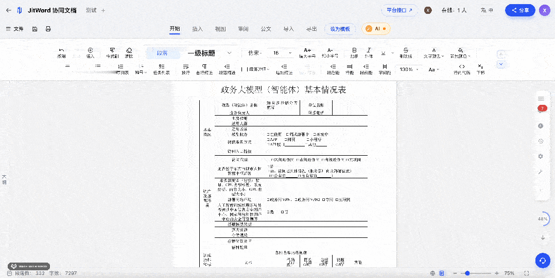Switch to the 插入 ribbon tab

197,29
